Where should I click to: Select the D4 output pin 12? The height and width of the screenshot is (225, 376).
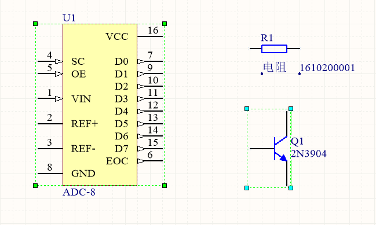tap(150, 111)
